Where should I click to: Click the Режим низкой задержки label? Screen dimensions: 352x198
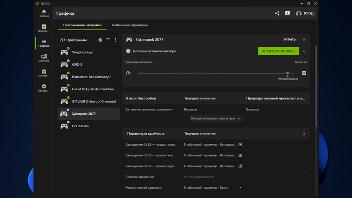144,188
